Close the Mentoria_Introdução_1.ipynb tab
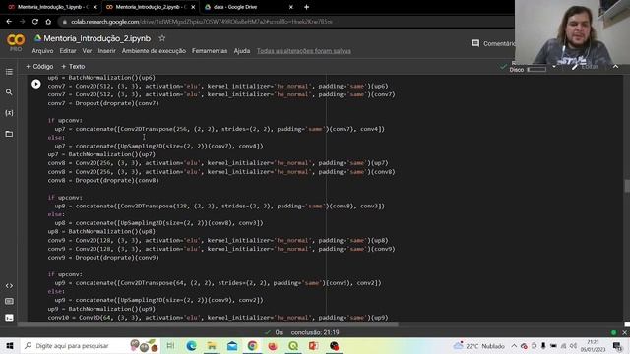The image size is (630, 354). 95,7
